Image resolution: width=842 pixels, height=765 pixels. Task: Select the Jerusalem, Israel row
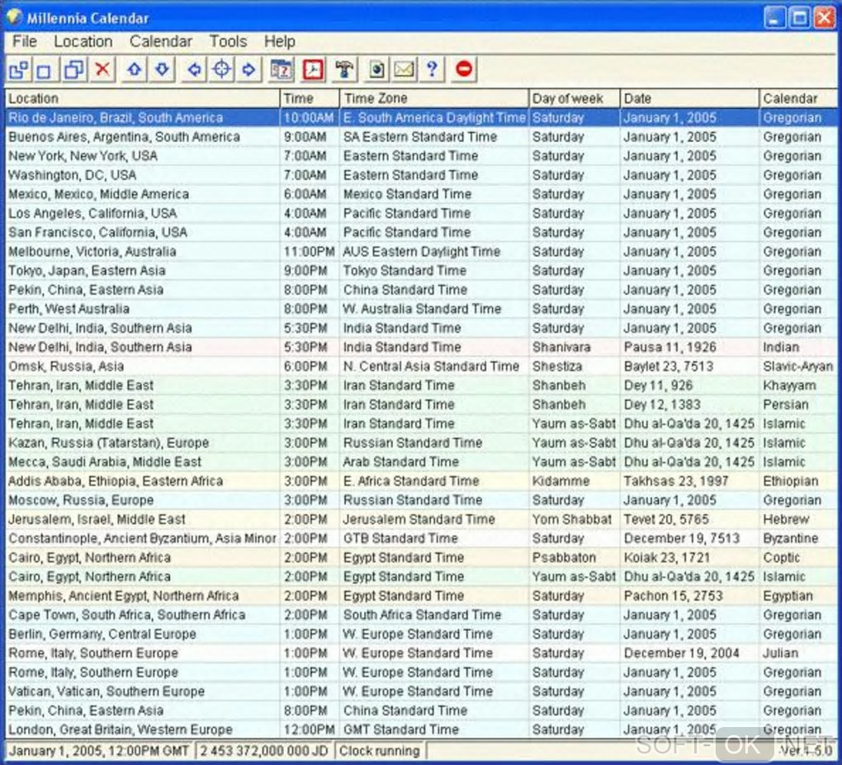421,519
